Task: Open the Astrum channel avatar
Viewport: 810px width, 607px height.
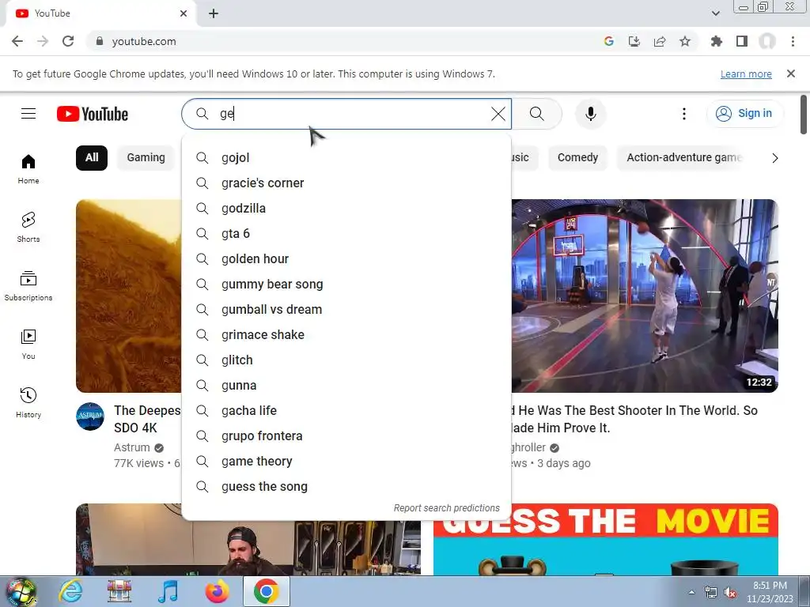Action: point(90,416)
